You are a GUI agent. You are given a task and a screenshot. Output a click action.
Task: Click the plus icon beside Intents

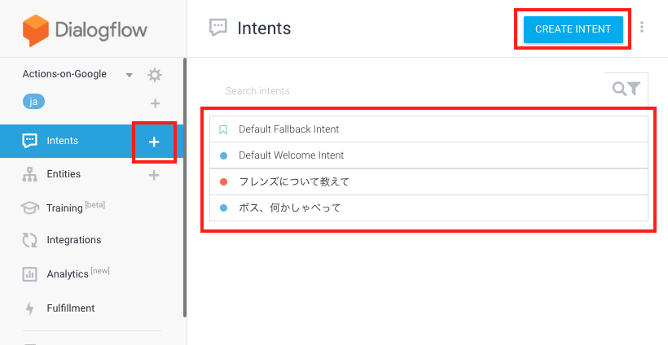154,142
